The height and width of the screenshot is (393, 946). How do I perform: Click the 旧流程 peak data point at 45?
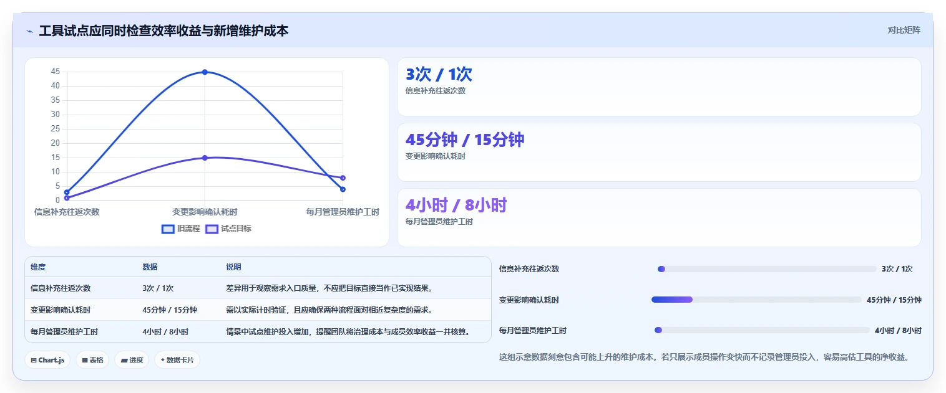[205, 72]
